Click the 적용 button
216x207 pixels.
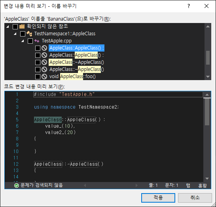158,198
